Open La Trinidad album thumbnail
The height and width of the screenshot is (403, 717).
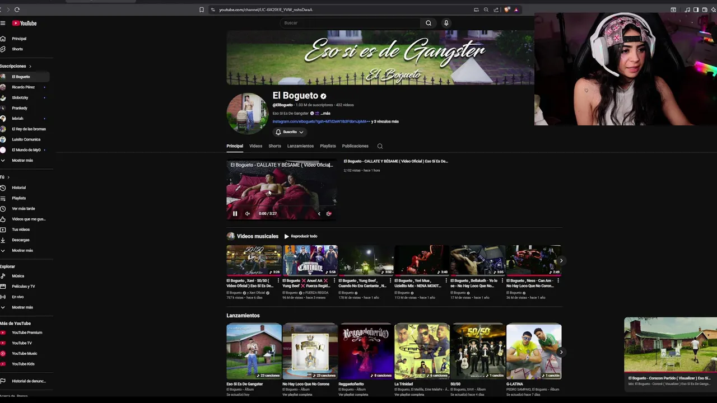[422, 352]
